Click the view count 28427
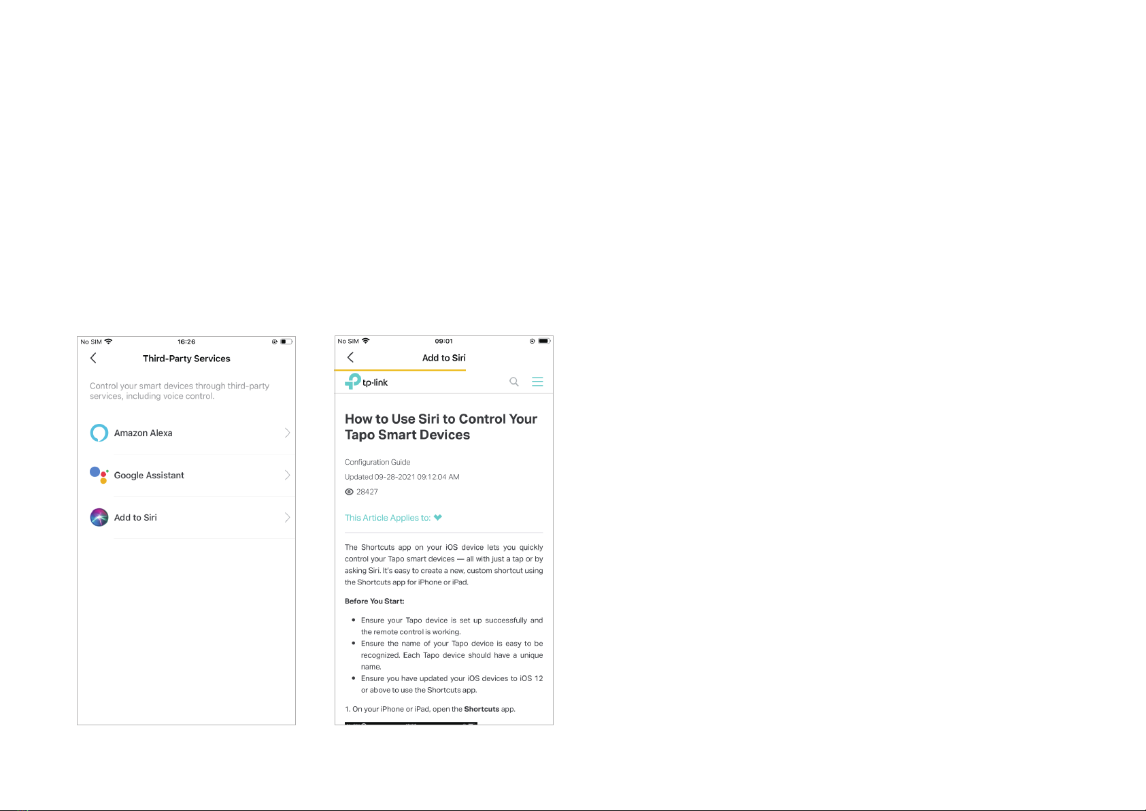Viewport: 1146px width, 811px height. (x=367, y=492)
